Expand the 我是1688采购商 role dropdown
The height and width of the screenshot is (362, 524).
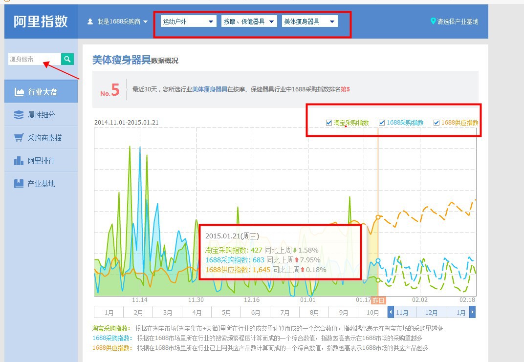click(x=118, y=21)
